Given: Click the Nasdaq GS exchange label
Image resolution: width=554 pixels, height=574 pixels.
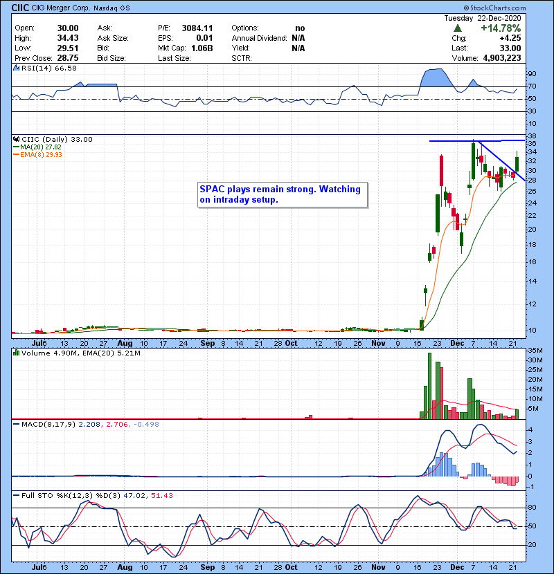Looking at the screenshot, I should (111, 8).
